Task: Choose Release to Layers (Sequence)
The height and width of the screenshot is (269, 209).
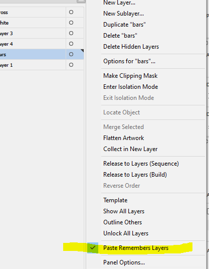Action: pyautogui.click(x=141, y=164)
